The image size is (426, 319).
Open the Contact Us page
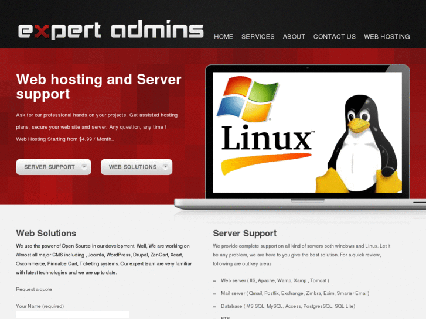coord(334,37)
